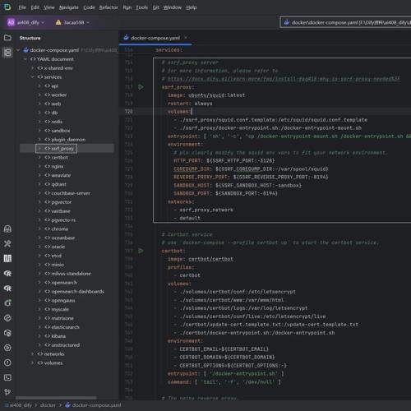Close the docker-compose.yaml editor tab

click(x=186, y=38)
